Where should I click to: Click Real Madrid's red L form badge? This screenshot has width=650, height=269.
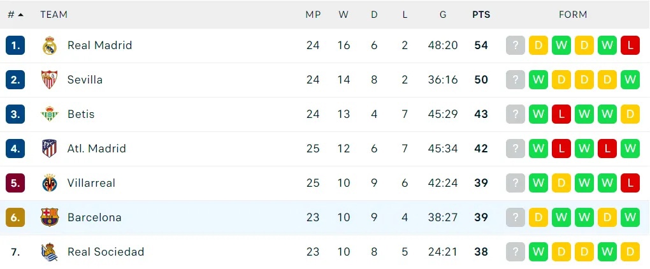point(630,46)
